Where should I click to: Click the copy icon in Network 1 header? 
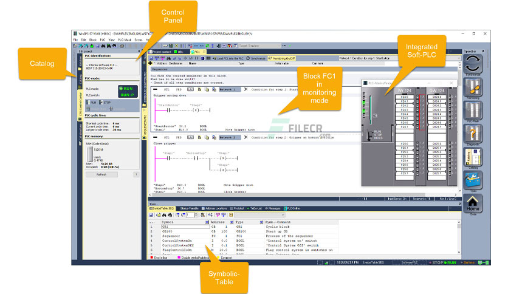pos(207,89)
